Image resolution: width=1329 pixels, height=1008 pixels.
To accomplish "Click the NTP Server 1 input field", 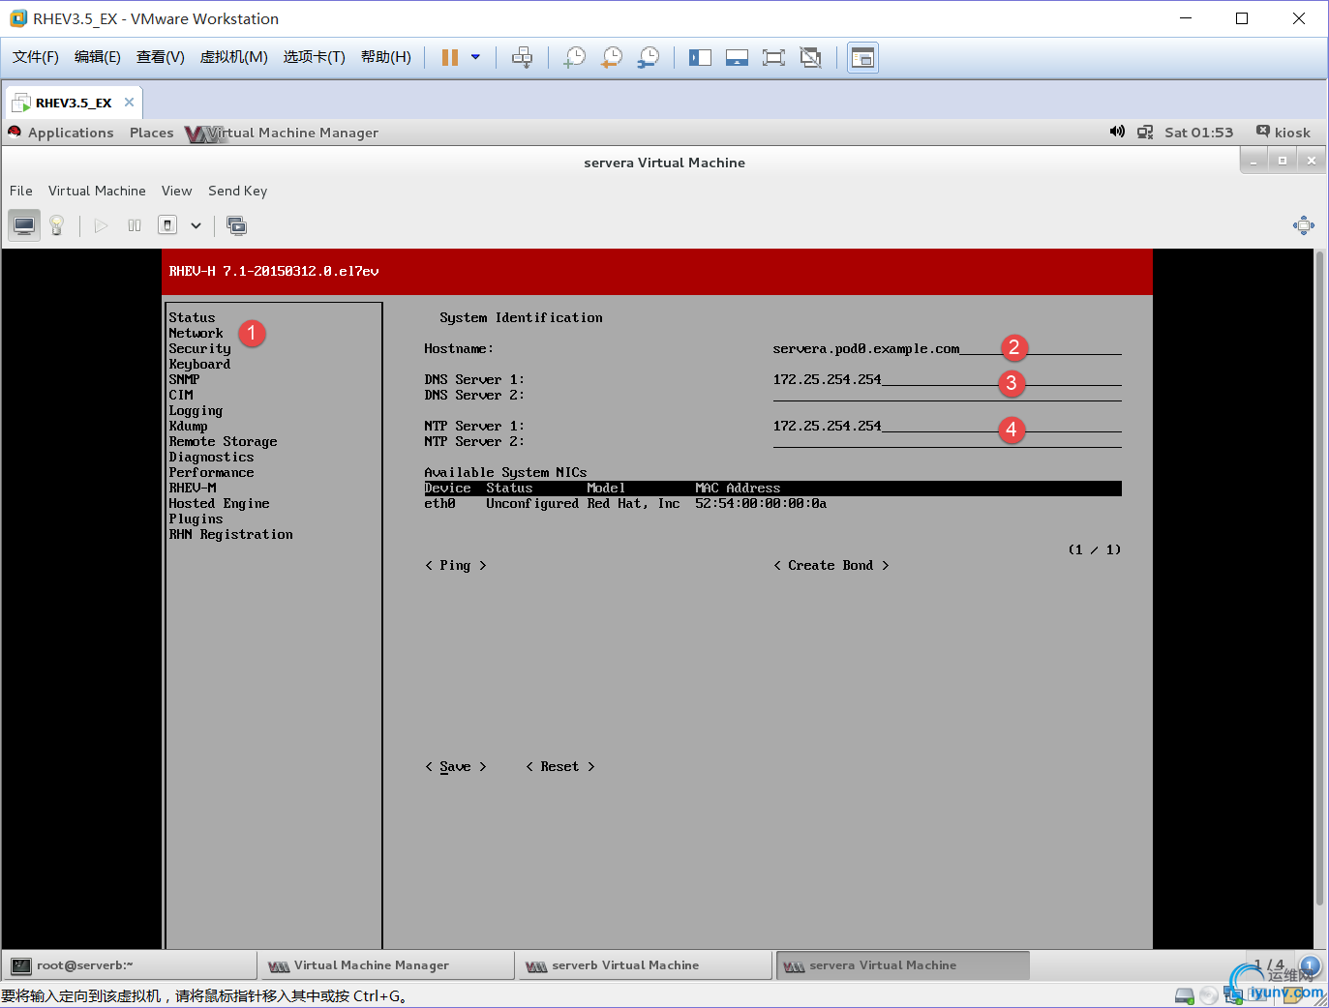I will (947, 426).
